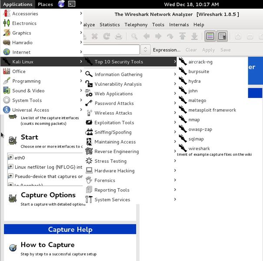This screenshot has width=263, height=261.
Task: Click the date and time clock in top panel
Action: pyautogui.click(x=191, y=4)
